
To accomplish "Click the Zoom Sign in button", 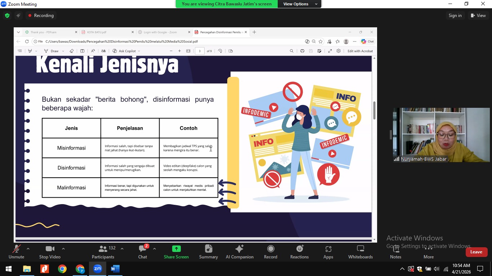I will pyautogui.click(x=455, y=15).
